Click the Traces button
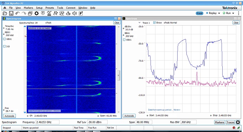 tap(230, 122)
